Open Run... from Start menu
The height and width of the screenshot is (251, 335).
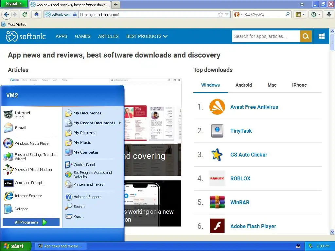click(79, 216)
